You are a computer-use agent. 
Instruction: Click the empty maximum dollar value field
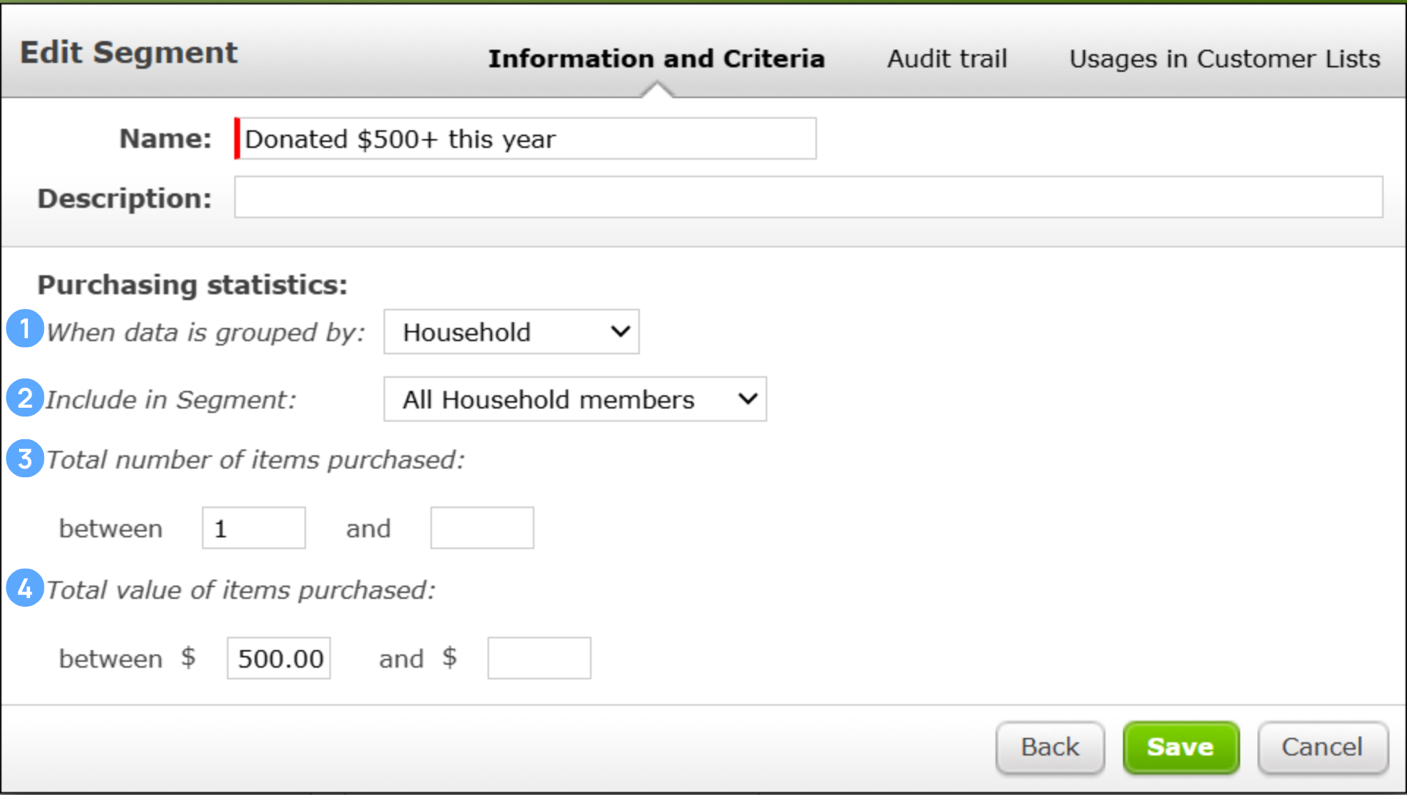[539, 659]
